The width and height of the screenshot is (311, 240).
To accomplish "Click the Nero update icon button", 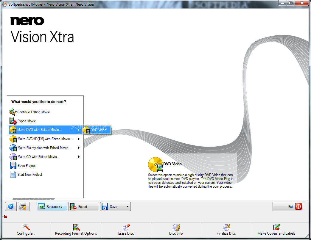I will pos(24,206).
